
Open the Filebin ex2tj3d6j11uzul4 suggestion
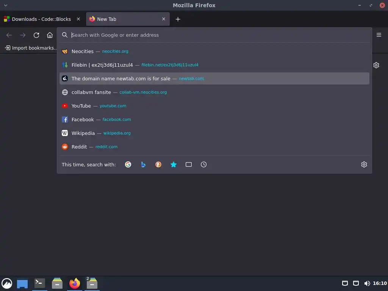[214, 65]
